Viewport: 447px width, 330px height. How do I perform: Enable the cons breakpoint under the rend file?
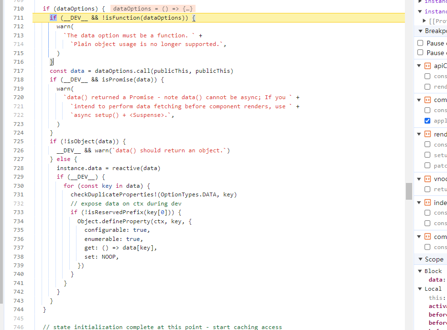pos(427,145)
